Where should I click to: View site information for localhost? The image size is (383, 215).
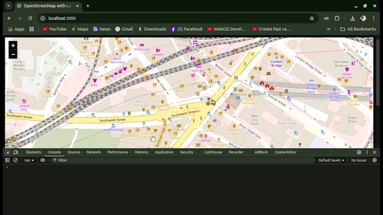coord(43,19)
